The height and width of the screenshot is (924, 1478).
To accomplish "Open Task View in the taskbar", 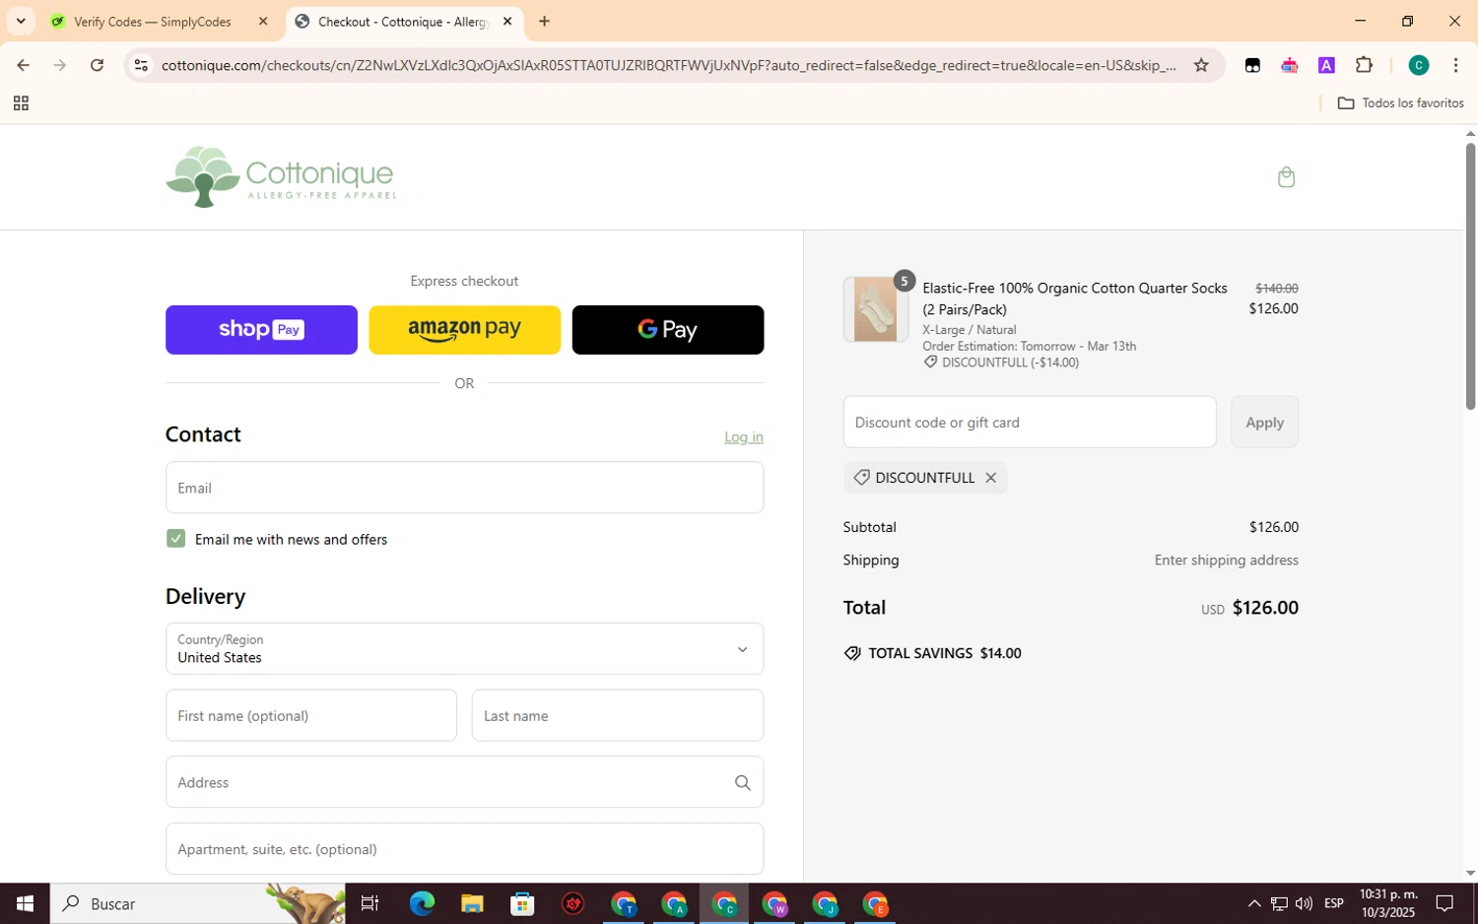I will [370, 903].
